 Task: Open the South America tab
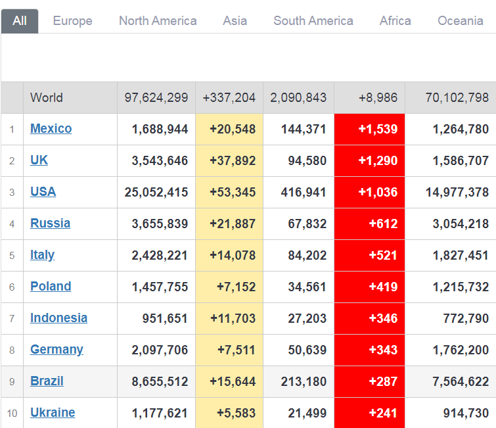pos(313,21)
